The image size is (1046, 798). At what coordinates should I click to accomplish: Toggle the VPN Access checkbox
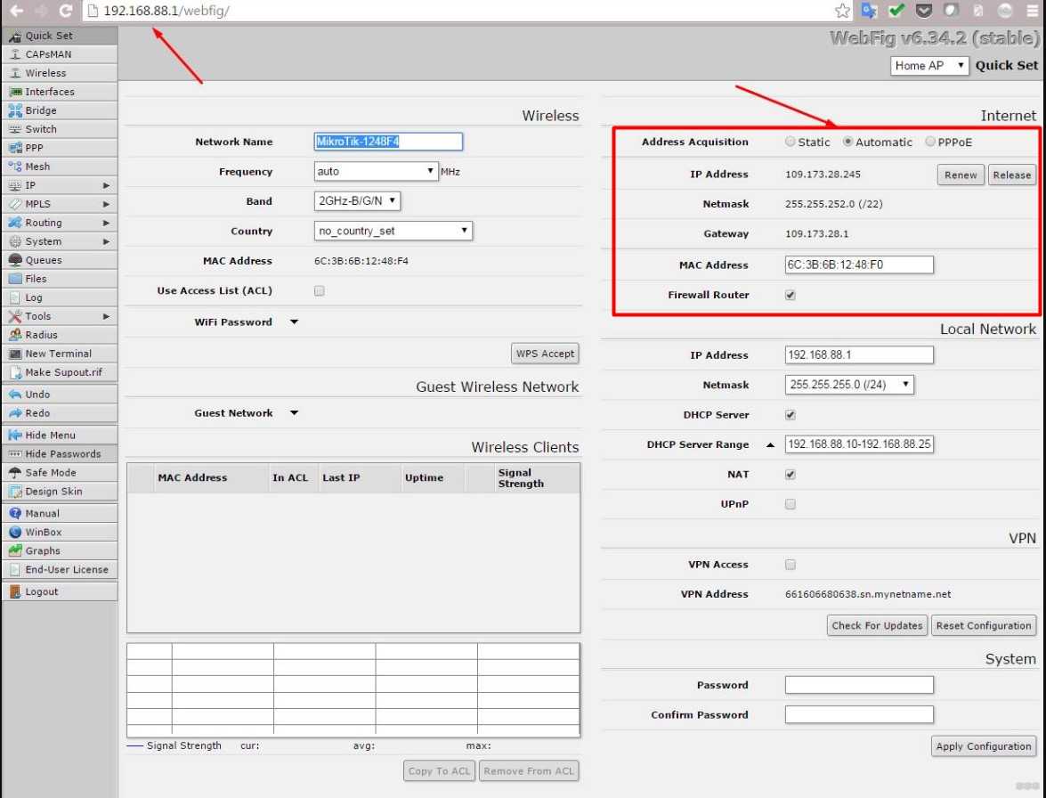pyautogui.click(x=791, y=565)
